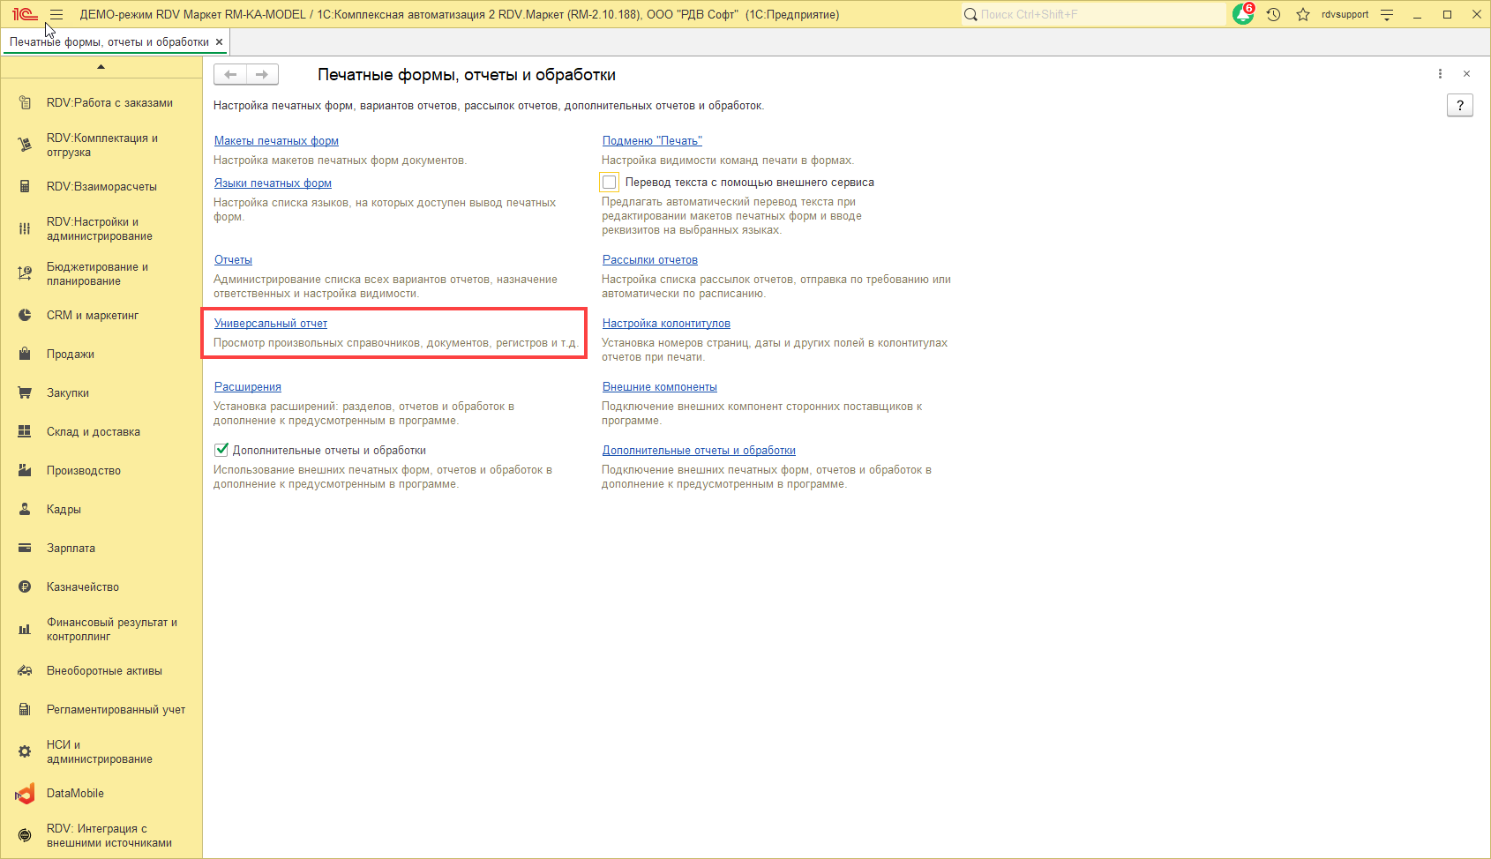Viewport: 1491px width, 859px height.
Task: Enable Перевод текста с помощью внешнего сервиса checkbox
Action: 610,183
